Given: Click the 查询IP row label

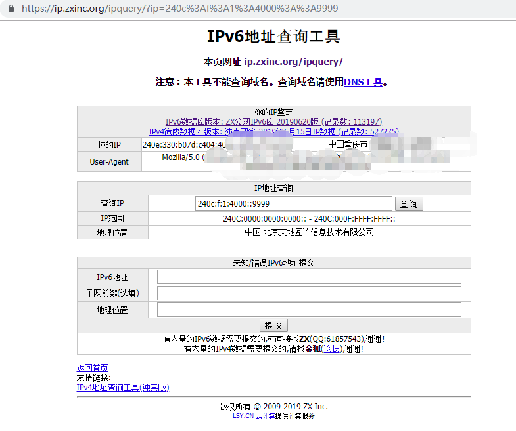Looking at the screenshot, I should 112,203.
